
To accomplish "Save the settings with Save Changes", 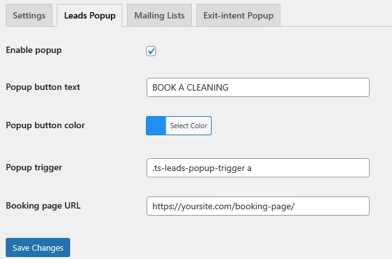I will pos(38,248).
